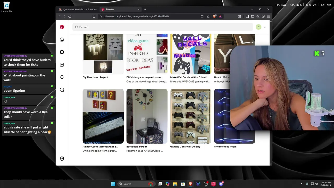Viewport: 334px width, 188px height.
Task: Open the 'Battlefield 1 (PS4)' pin title
Action: tap(136, 146)
